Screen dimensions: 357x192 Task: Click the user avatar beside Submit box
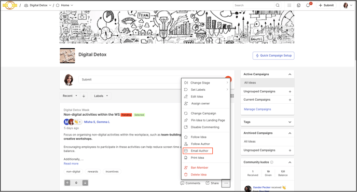(69, 79)
